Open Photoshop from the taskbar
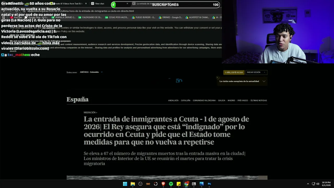The width and height of the screenshot is (334, 188). coord(209,184)
